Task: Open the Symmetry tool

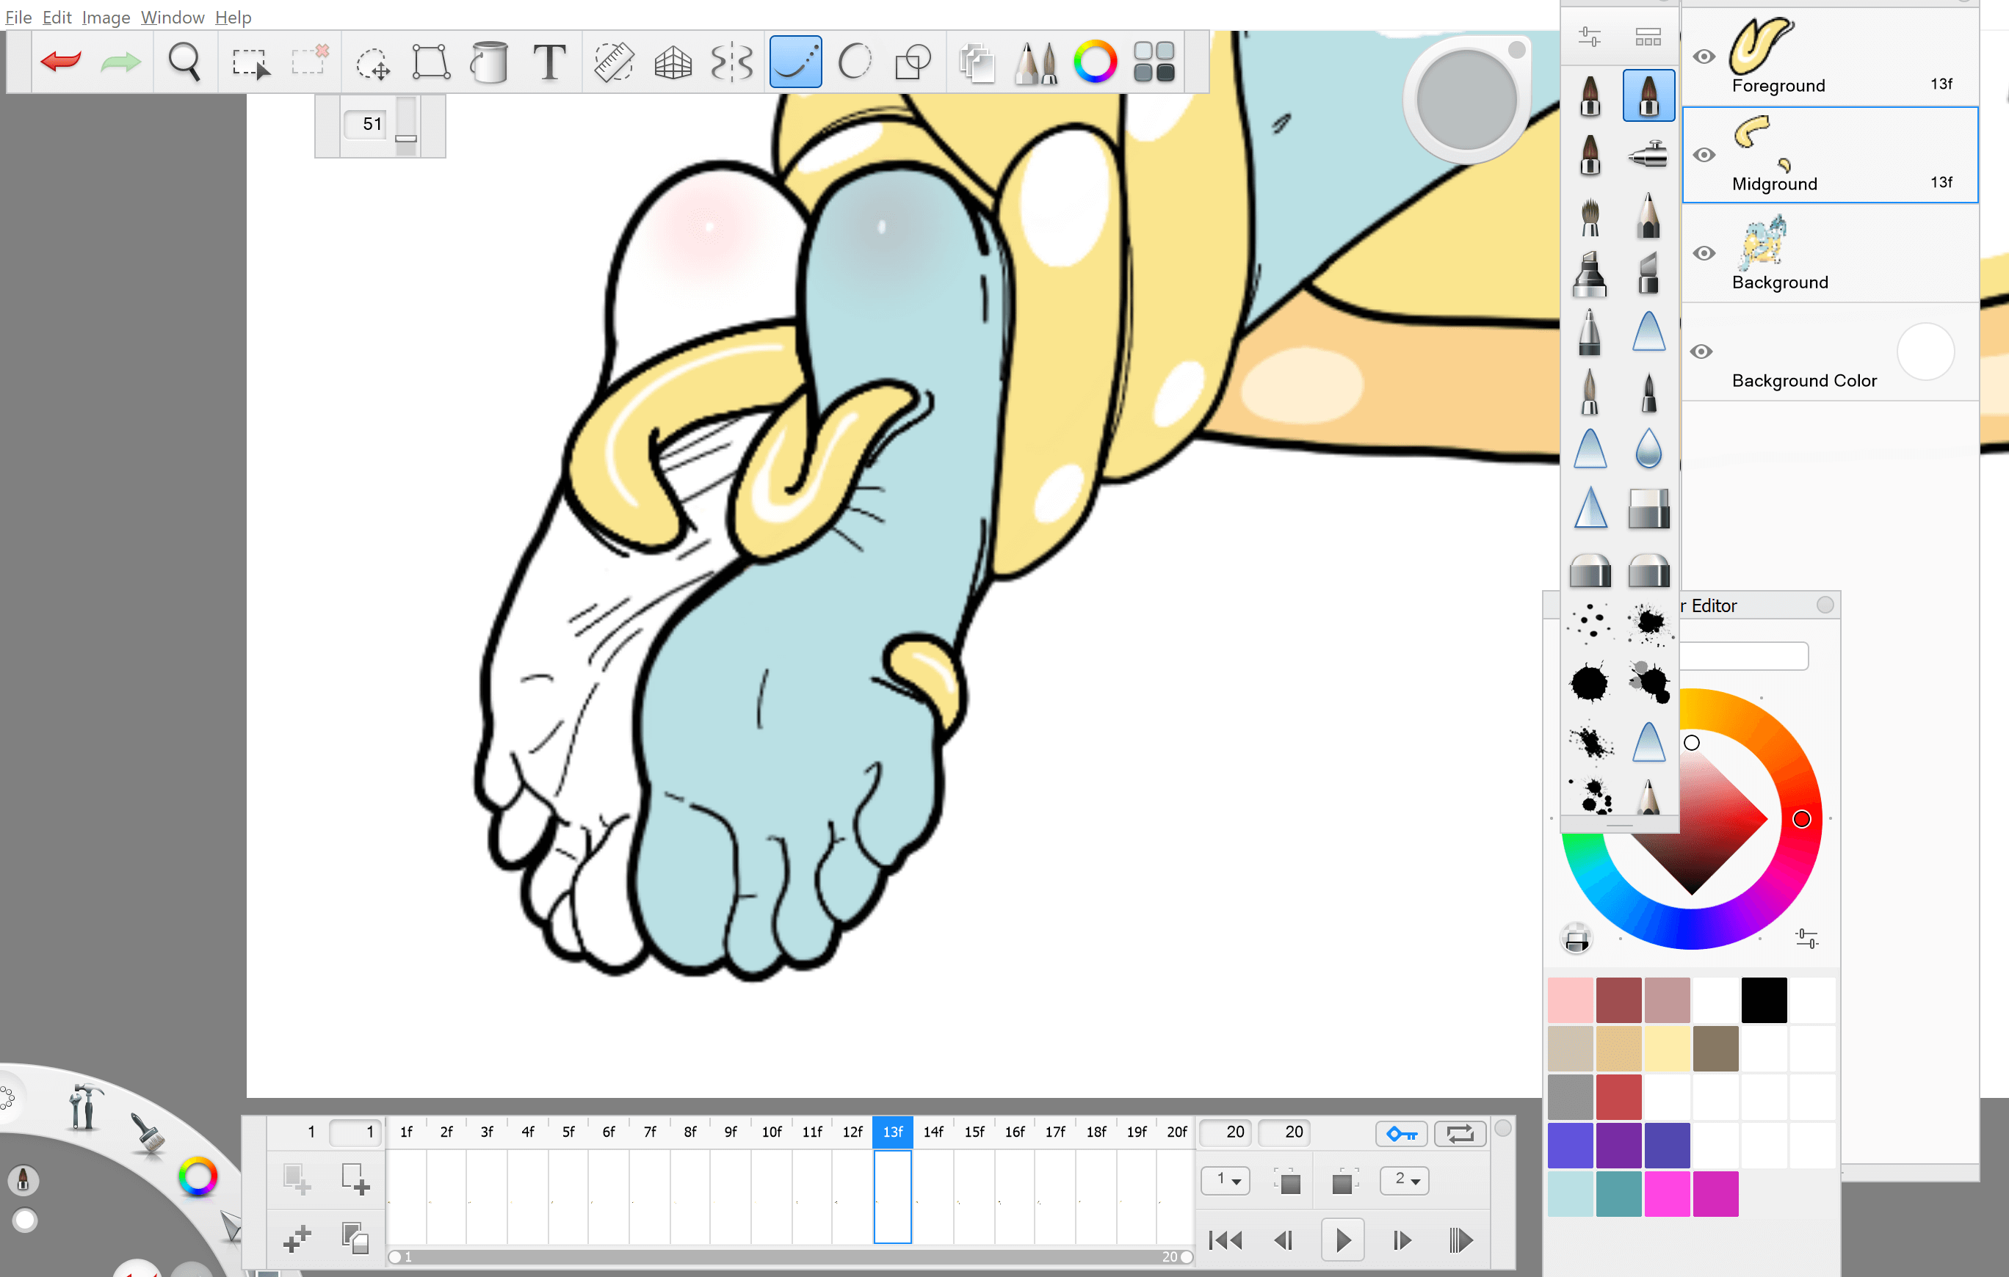Action: point(731,62)
